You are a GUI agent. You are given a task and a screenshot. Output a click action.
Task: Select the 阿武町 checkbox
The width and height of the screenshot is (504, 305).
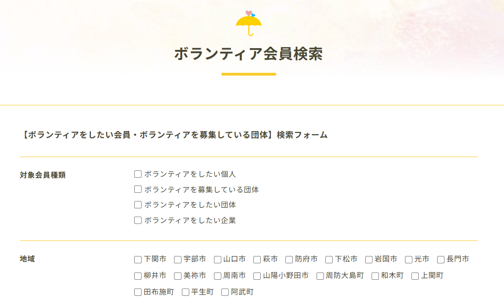point(224,292)
